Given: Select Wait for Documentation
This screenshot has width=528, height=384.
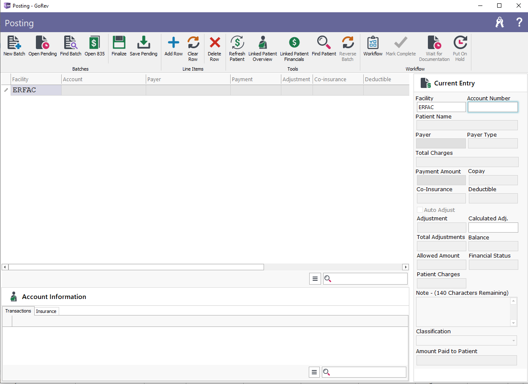Looking at the screenshot, I should point(434,49).
